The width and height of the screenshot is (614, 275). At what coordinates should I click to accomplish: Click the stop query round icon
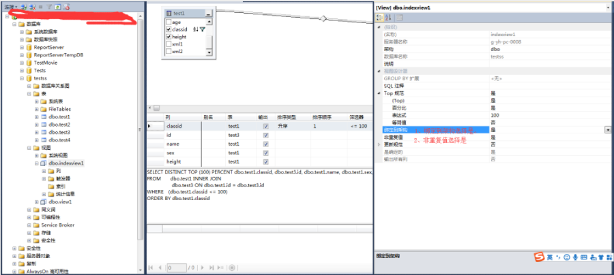[x=232, y=268]
